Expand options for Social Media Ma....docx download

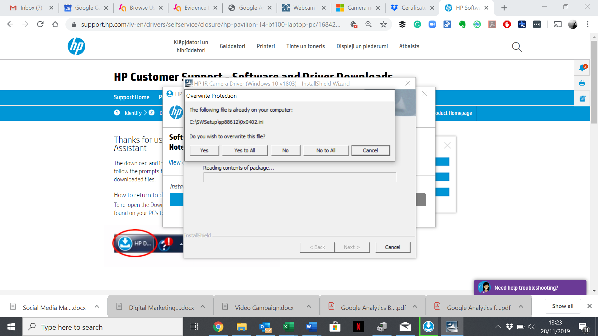97,307
